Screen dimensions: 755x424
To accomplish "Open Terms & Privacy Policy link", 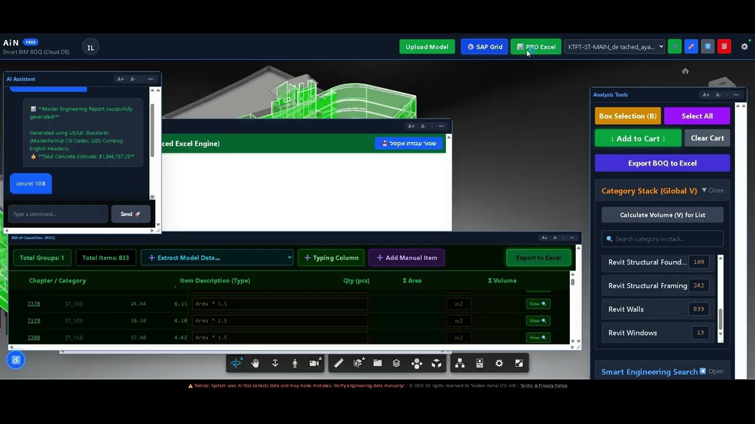I will pyautogui.click(x=543, y=386).
